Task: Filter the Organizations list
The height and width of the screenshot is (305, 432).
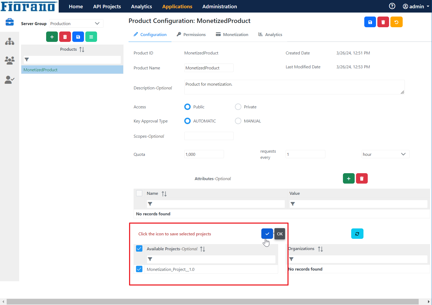Action: coord(358,259)
